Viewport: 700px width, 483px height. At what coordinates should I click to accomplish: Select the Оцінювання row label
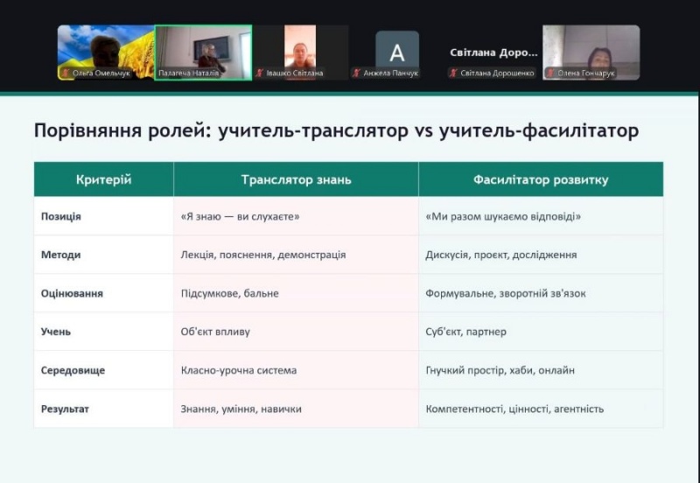click(72, 293)
